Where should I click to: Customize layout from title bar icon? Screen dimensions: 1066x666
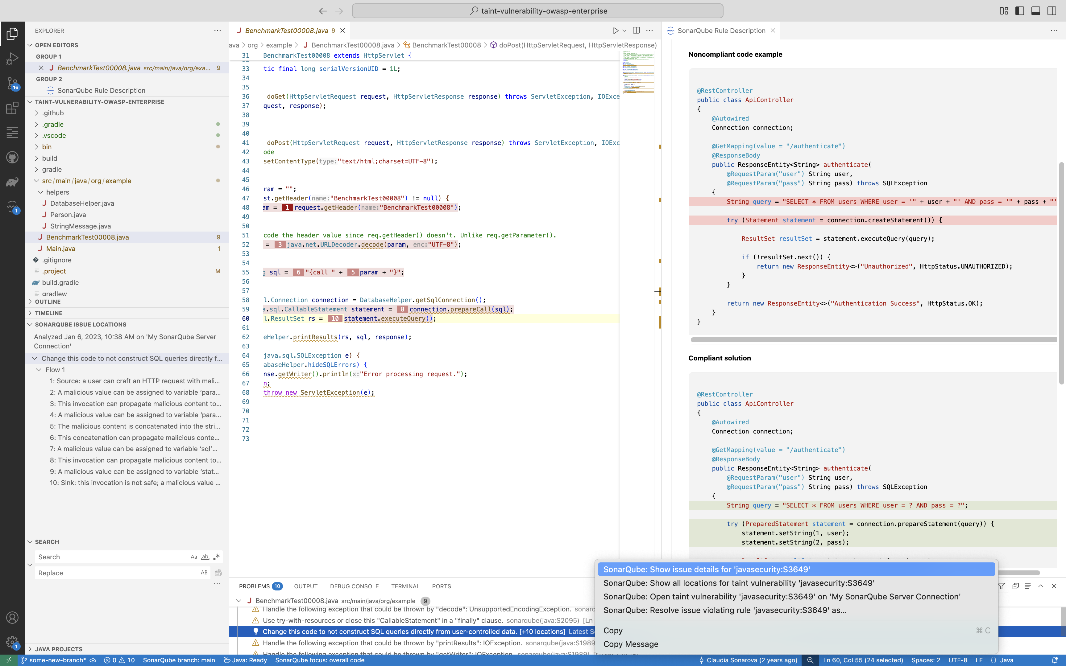point(1004,10)
